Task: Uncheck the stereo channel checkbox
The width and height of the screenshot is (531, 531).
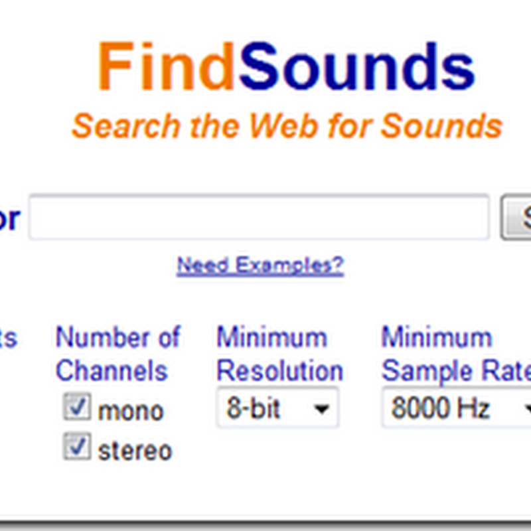Action: point(77,446)
